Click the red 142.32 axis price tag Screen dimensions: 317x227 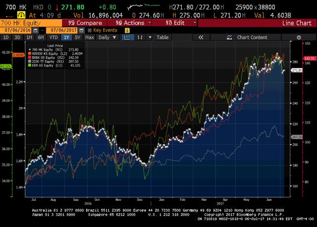coord(310,58)
